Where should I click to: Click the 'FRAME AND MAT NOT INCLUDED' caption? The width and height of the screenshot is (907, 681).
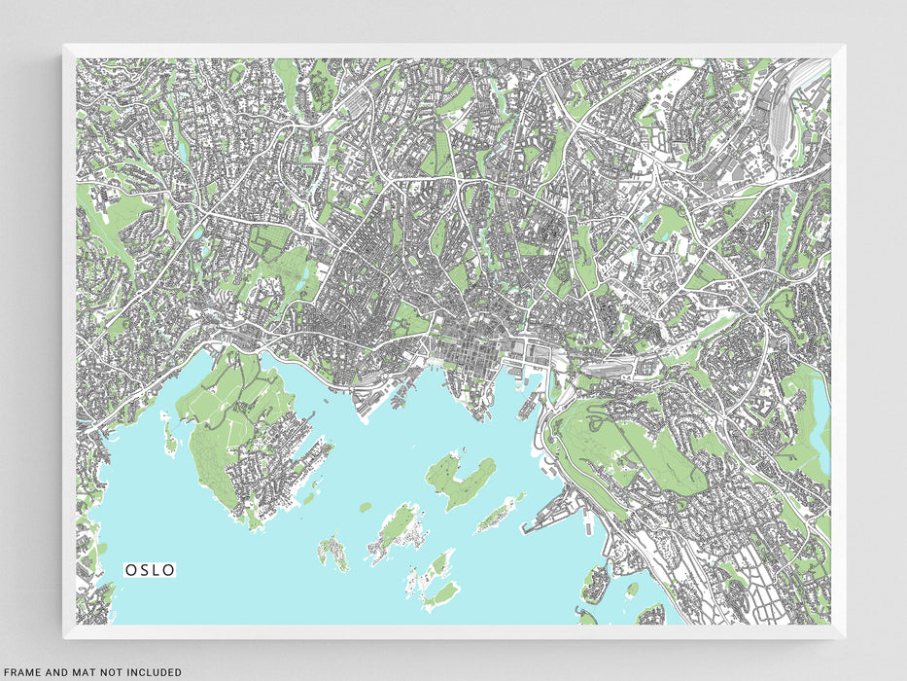point(90,671)
